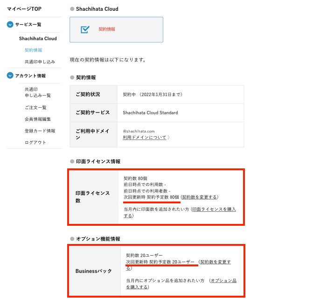Click the ご利用中ドメイン row label
This screenshot has height=306, width=327.
(x=92, y=134)
